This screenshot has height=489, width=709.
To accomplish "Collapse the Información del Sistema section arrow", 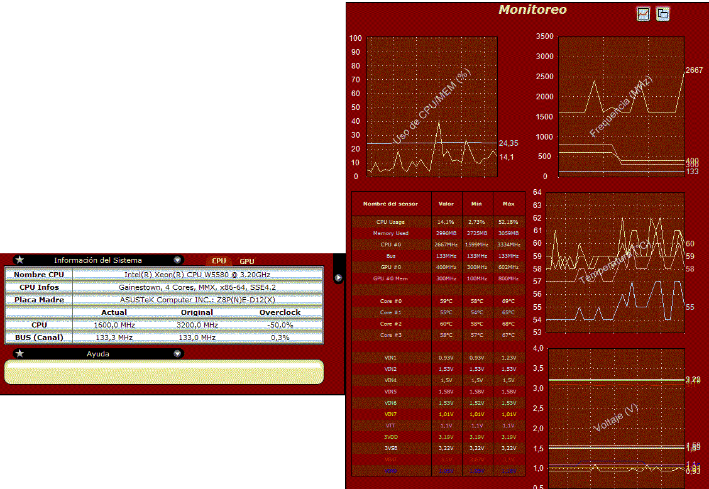I will 177,260.
